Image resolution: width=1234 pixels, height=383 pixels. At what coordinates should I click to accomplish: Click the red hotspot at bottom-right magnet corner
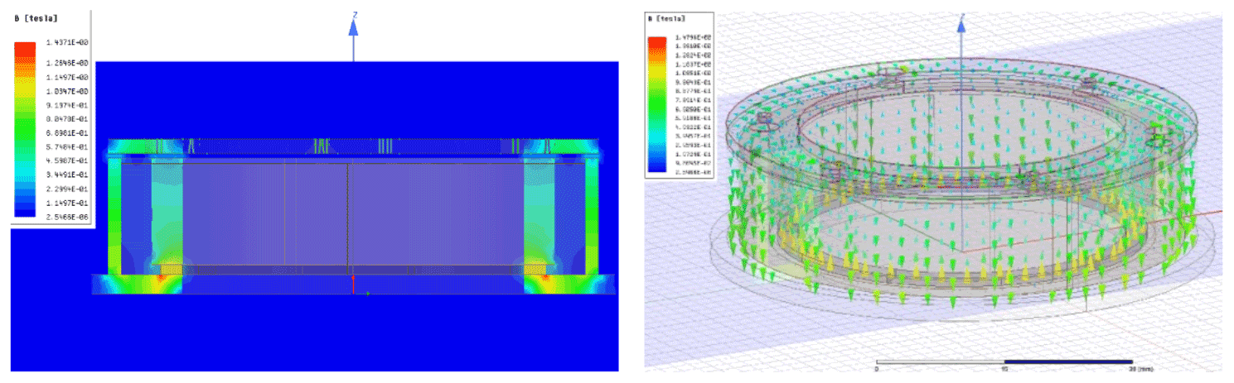click(x=544, y=276)
